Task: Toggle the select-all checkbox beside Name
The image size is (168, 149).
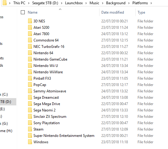Action: click(23, 12)
